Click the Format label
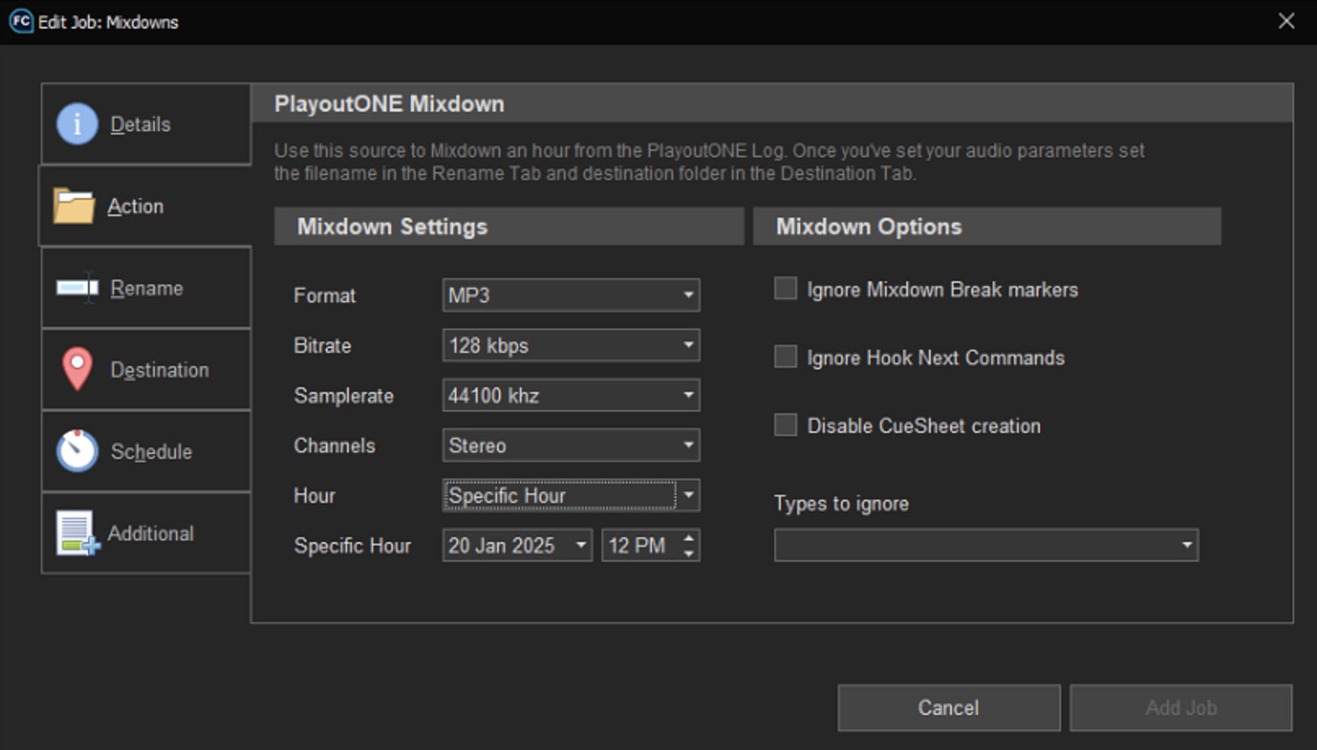Viewport: 1317px width, 750px height. pos(324,296)
